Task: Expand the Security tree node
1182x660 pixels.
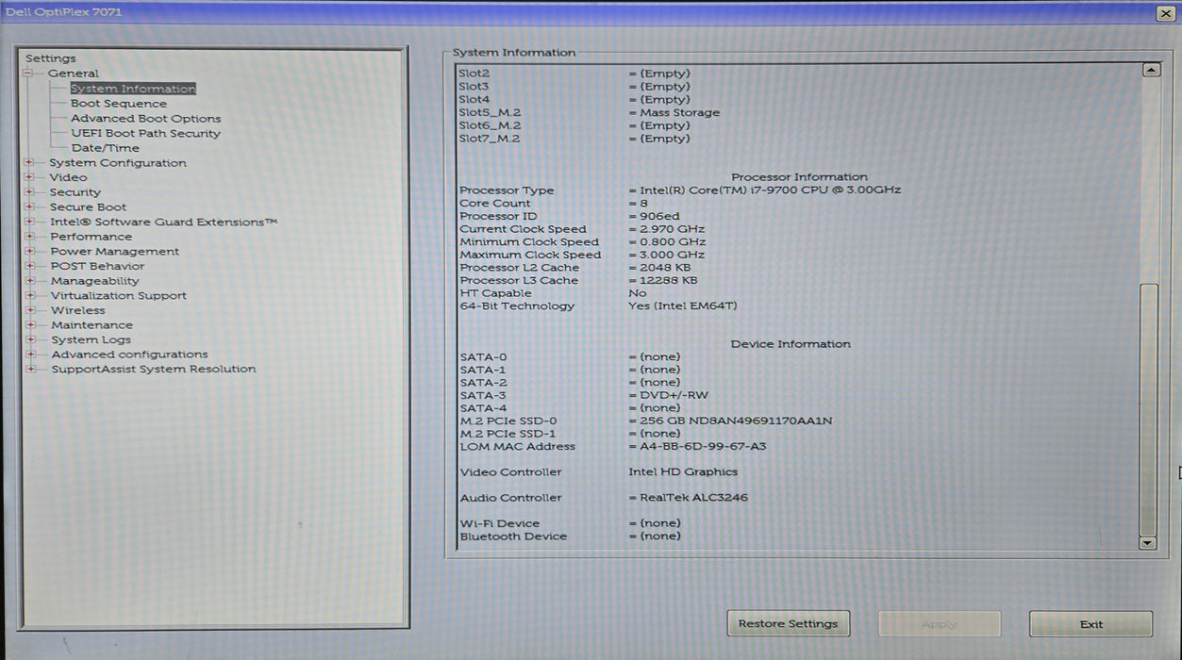Action: tap(29, 192)
